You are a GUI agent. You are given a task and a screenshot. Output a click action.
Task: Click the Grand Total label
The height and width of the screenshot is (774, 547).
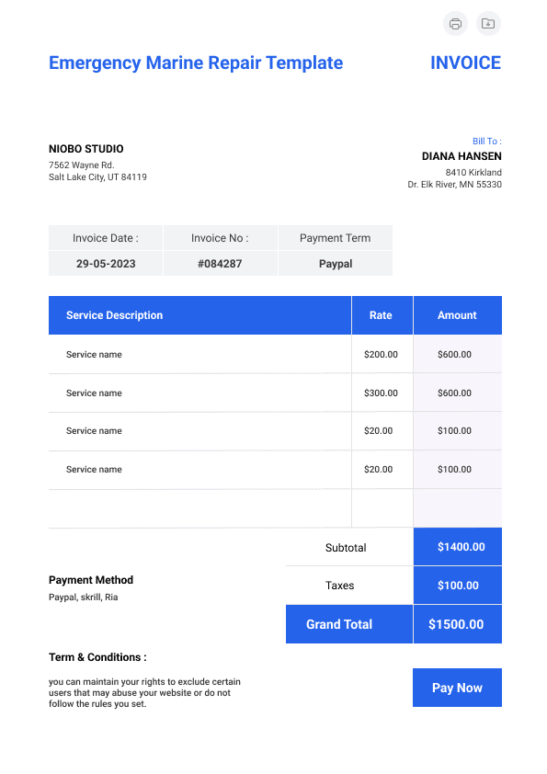pyautogui.click(x=339, y=624)
